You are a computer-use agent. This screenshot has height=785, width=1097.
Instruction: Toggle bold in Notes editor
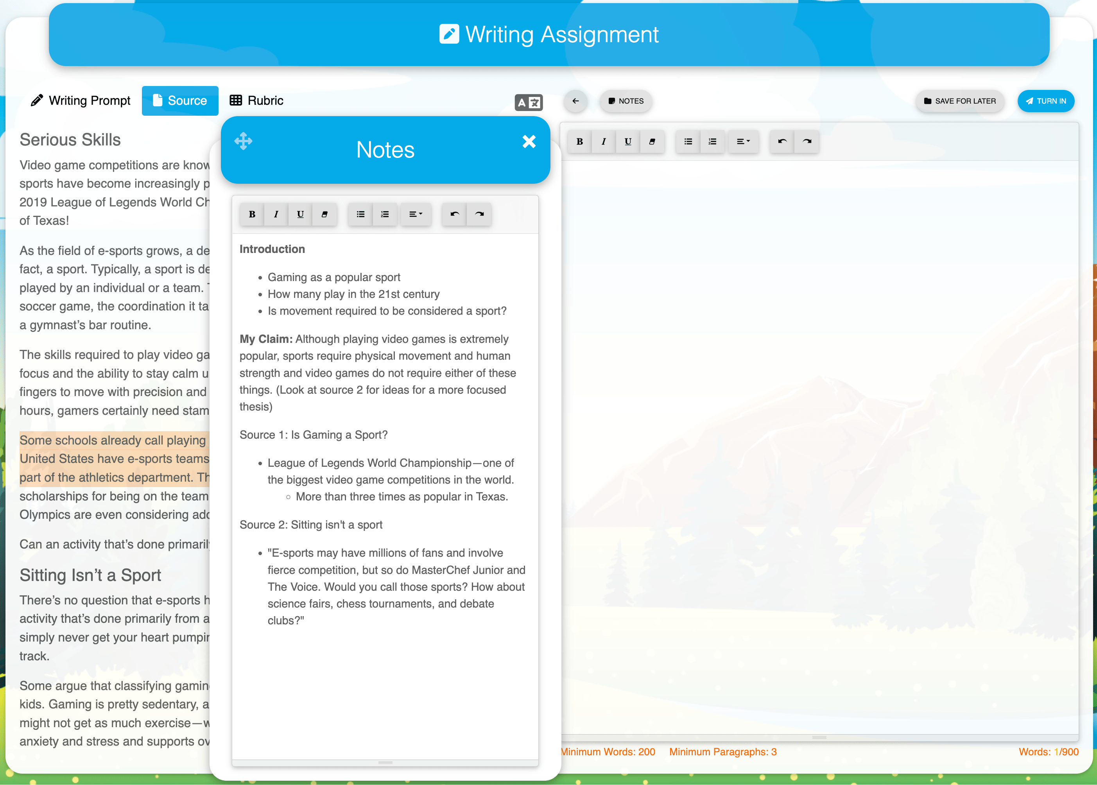click(252, 214)
